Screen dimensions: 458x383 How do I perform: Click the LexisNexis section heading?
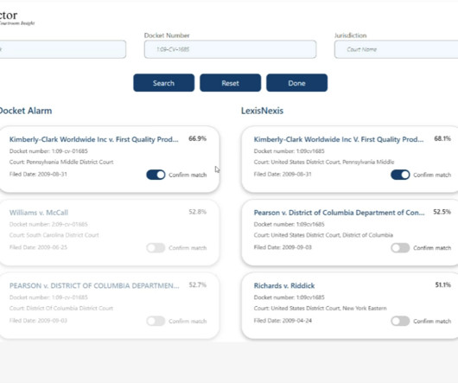[262, 111]
